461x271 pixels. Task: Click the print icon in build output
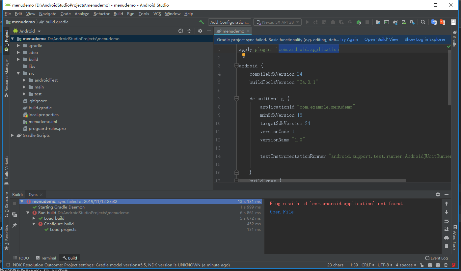447,238
